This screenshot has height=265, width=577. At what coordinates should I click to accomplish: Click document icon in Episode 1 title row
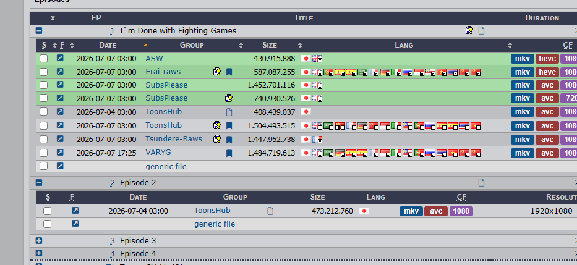click(x=481, y=31)
